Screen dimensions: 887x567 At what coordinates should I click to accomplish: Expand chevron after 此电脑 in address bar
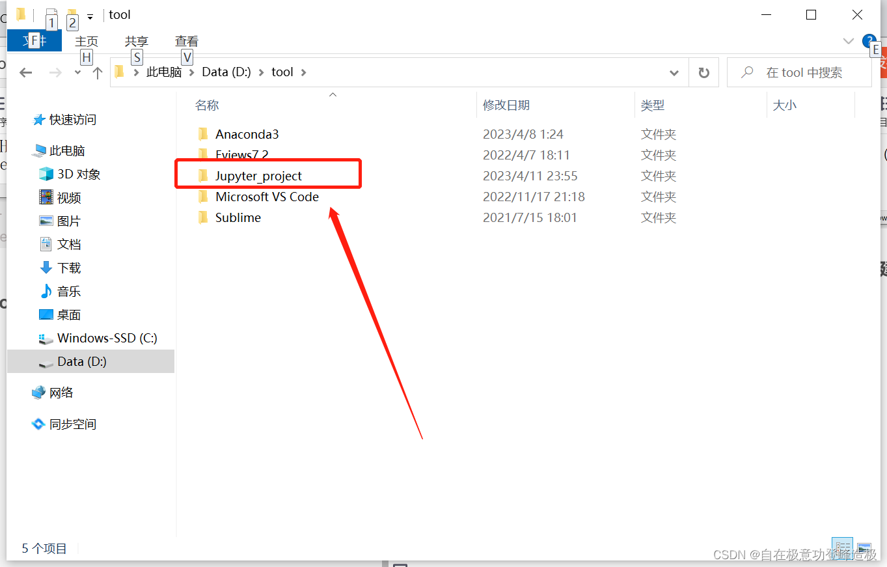pyautogui.click(x=192, y=72)
